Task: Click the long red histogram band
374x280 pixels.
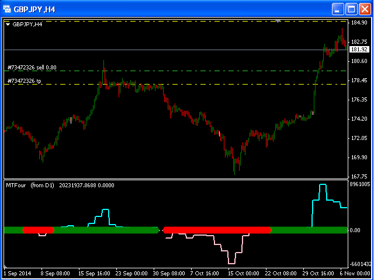Action: 216,230
